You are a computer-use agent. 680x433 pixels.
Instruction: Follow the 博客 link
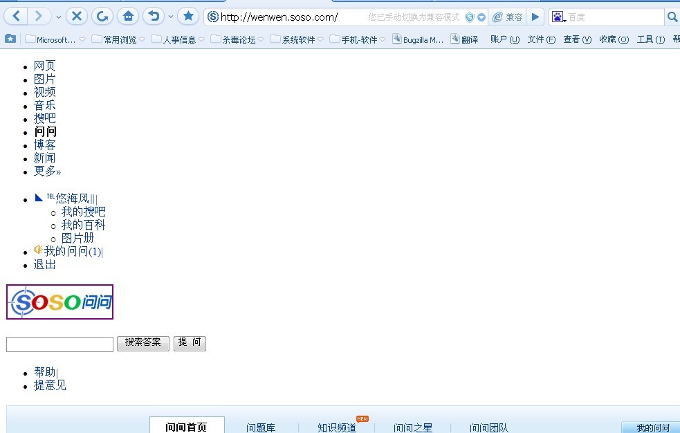tap(45, 145)
